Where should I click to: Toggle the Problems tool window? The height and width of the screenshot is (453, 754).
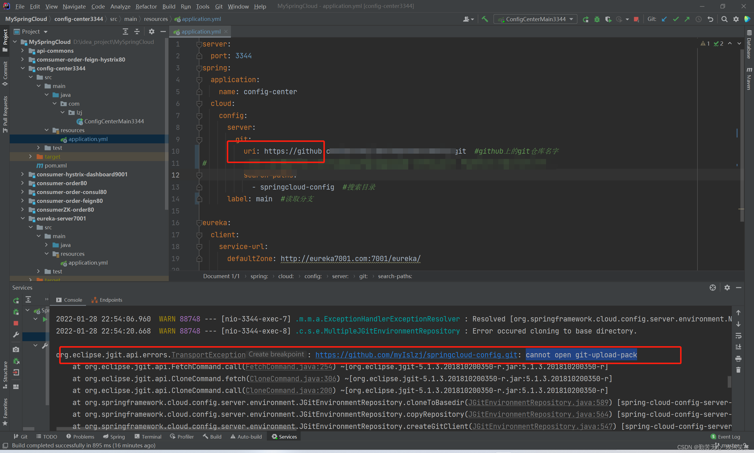pyautogui.click(x=80, y=437)
